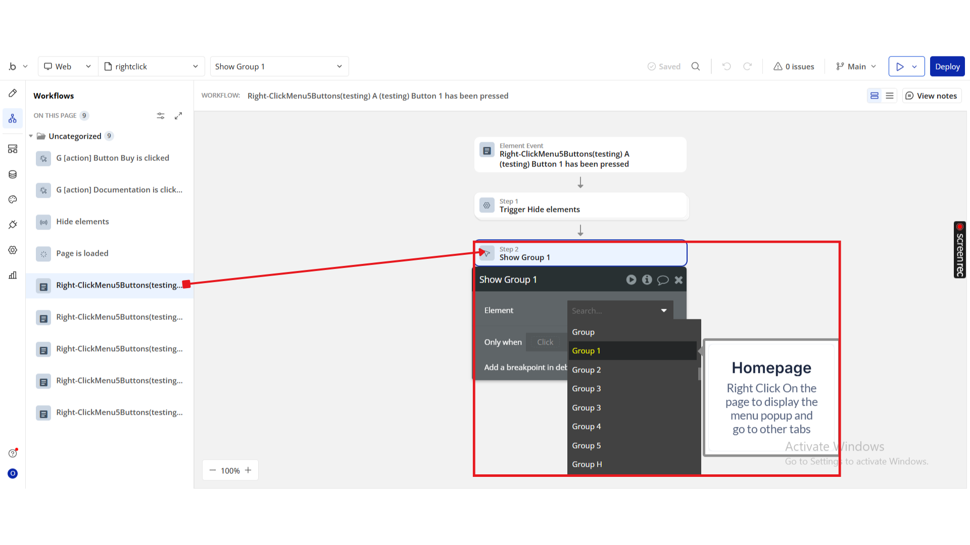Select Group 2 from the element list
Screen dimensions: 970x545
586,370
